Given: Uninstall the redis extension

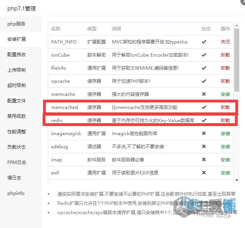Looking at the screenshot, I should pyautogui.click(x=225, y=120).
